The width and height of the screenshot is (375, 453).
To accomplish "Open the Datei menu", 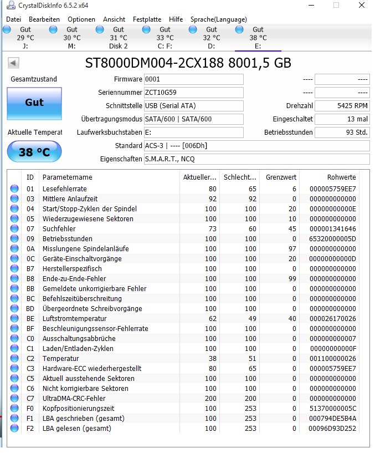I will tap(13, 19).
